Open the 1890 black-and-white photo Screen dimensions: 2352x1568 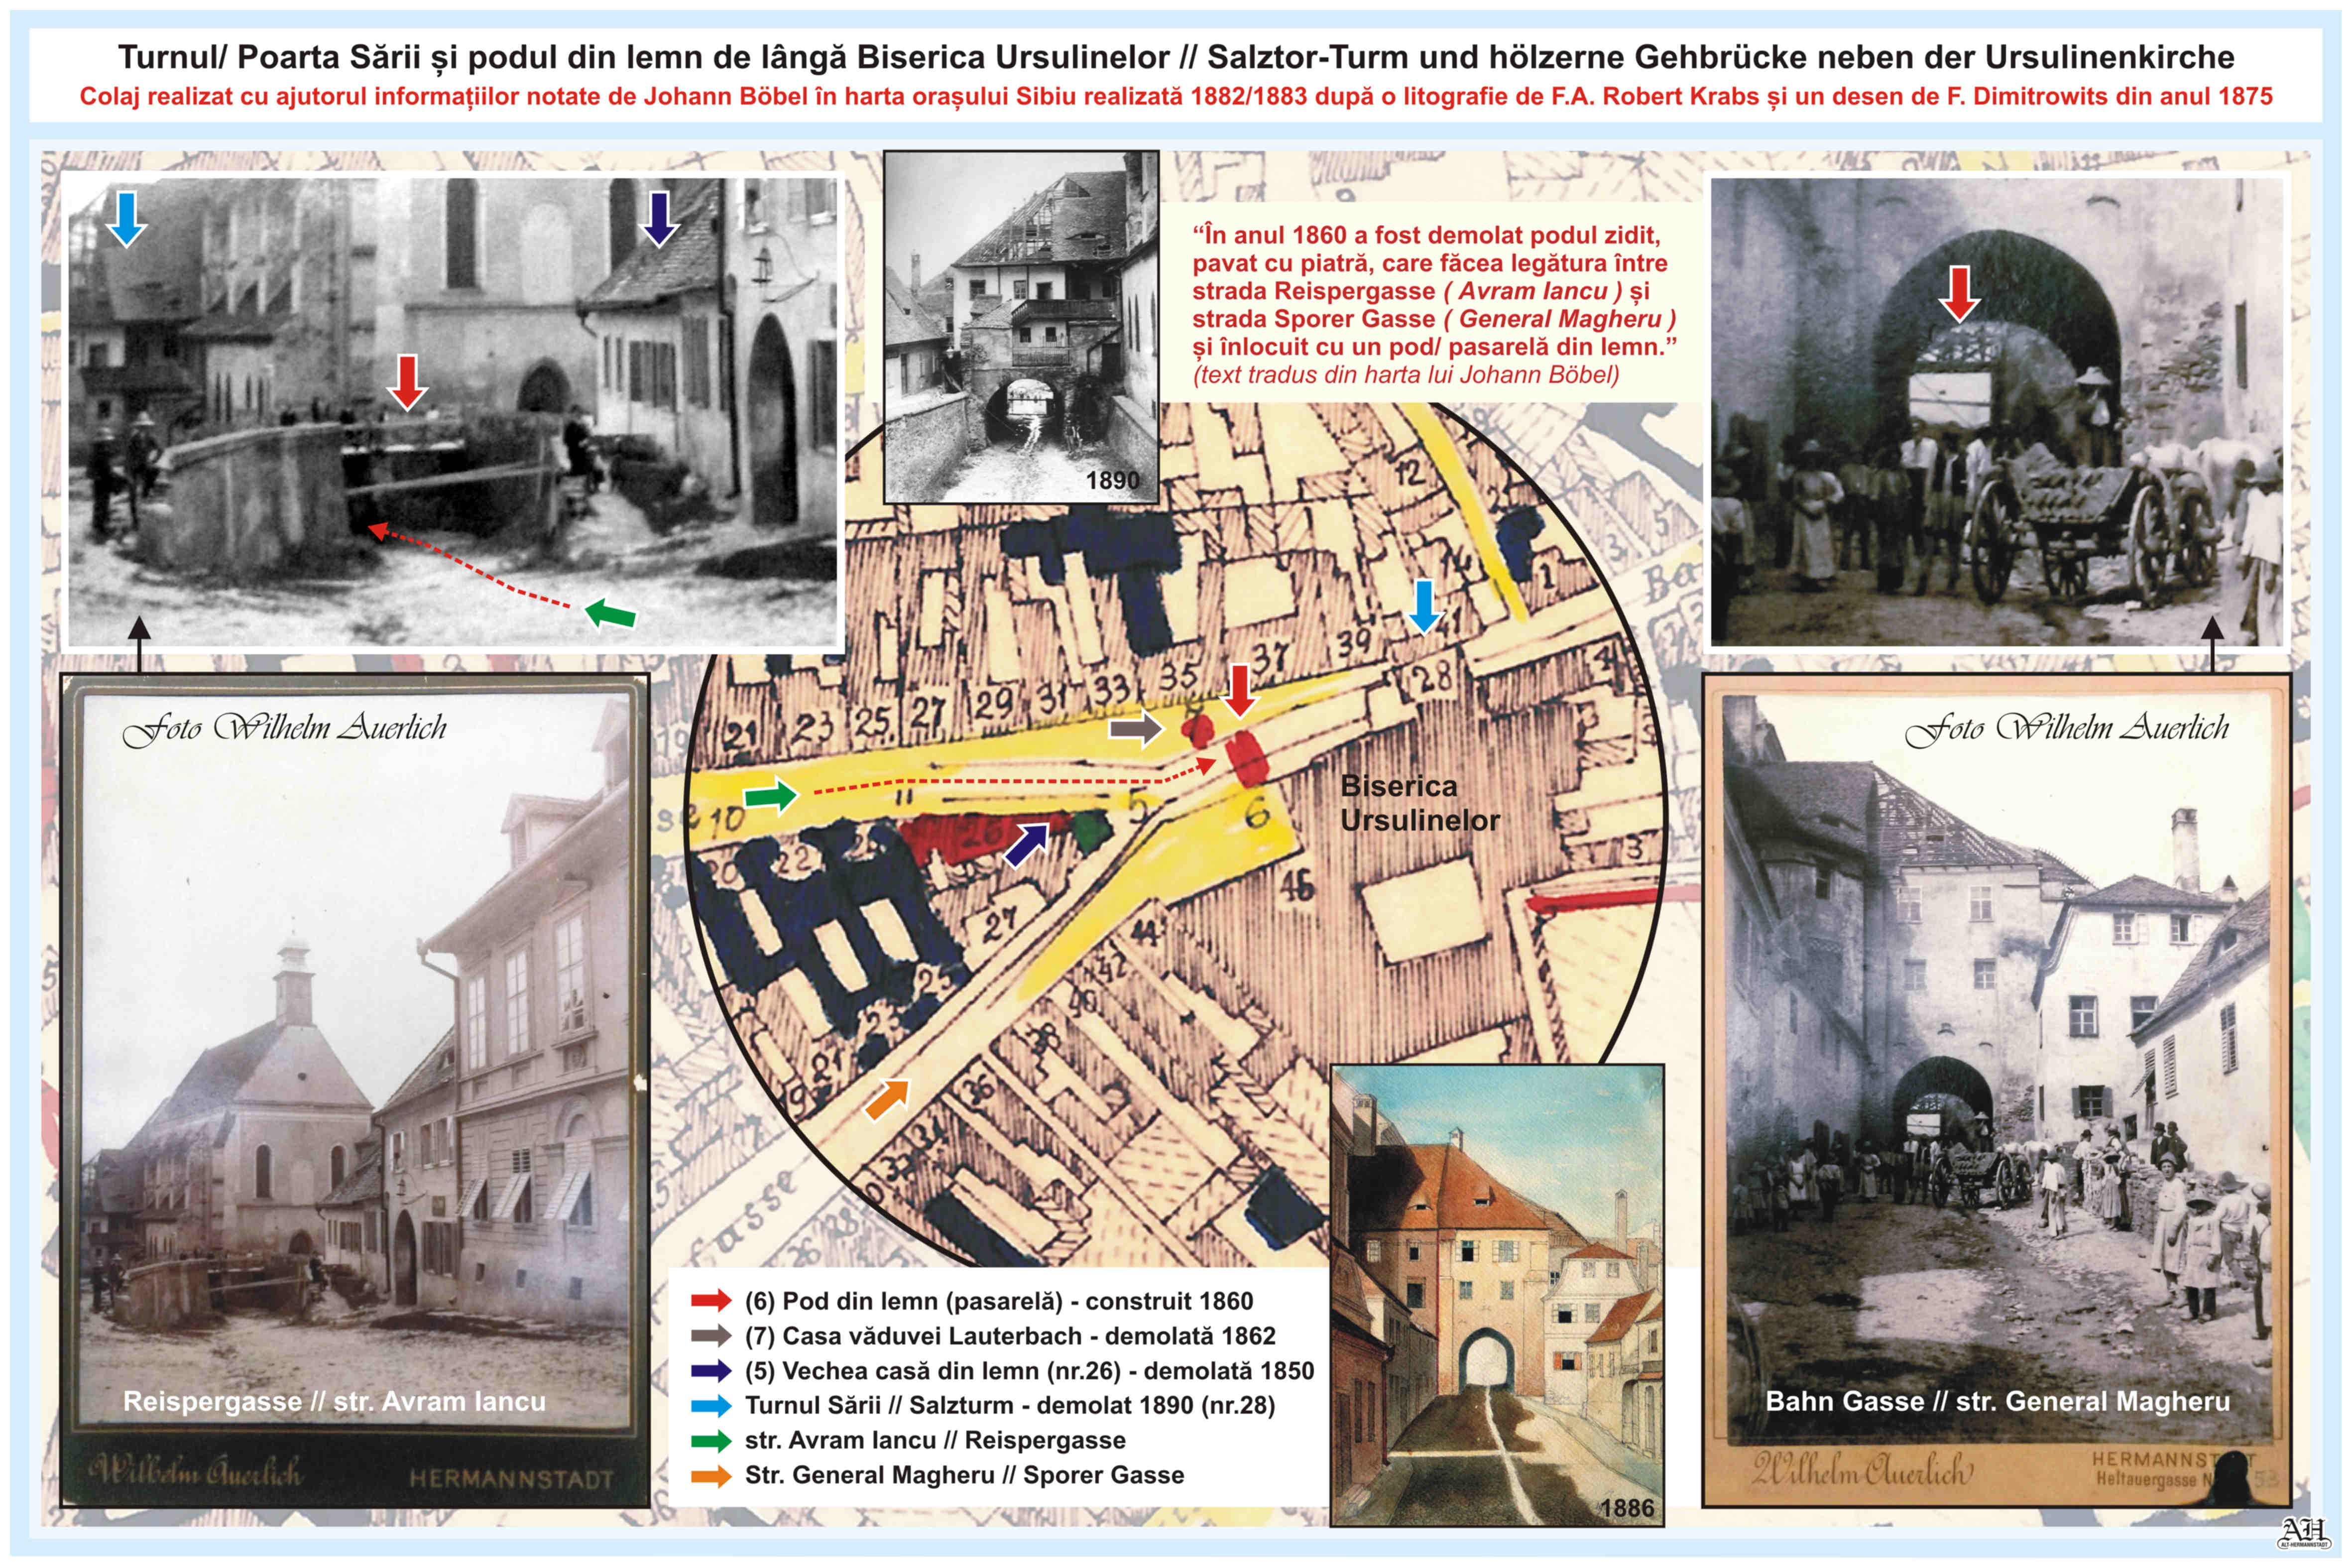point(1021,326)
